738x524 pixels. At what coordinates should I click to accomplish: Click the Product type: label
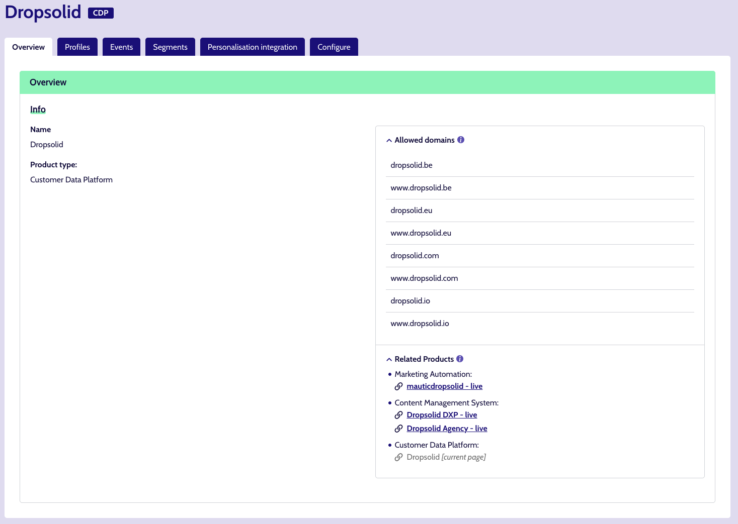pos(53,165)
